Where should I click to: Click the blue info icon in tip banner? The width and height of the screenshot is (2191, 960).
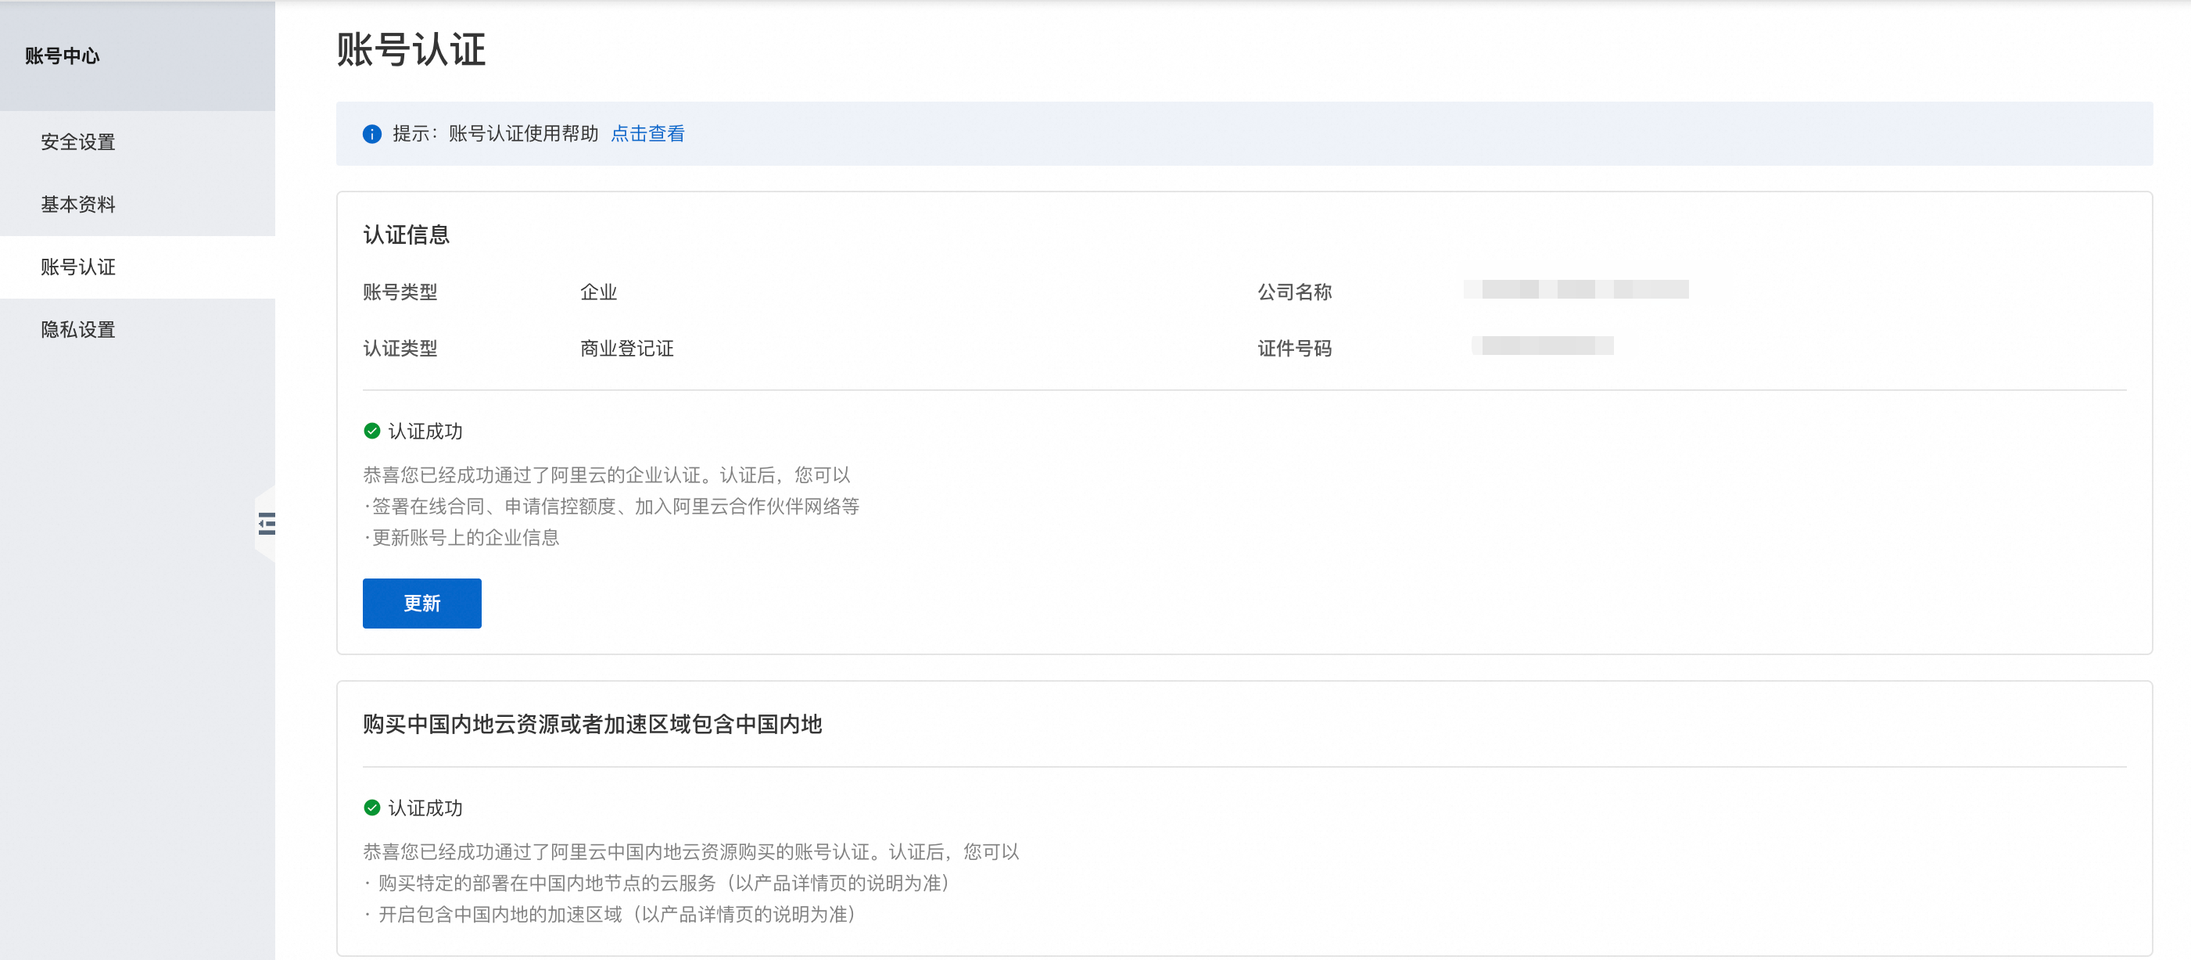pyautogui.click(x=371, y=134)
